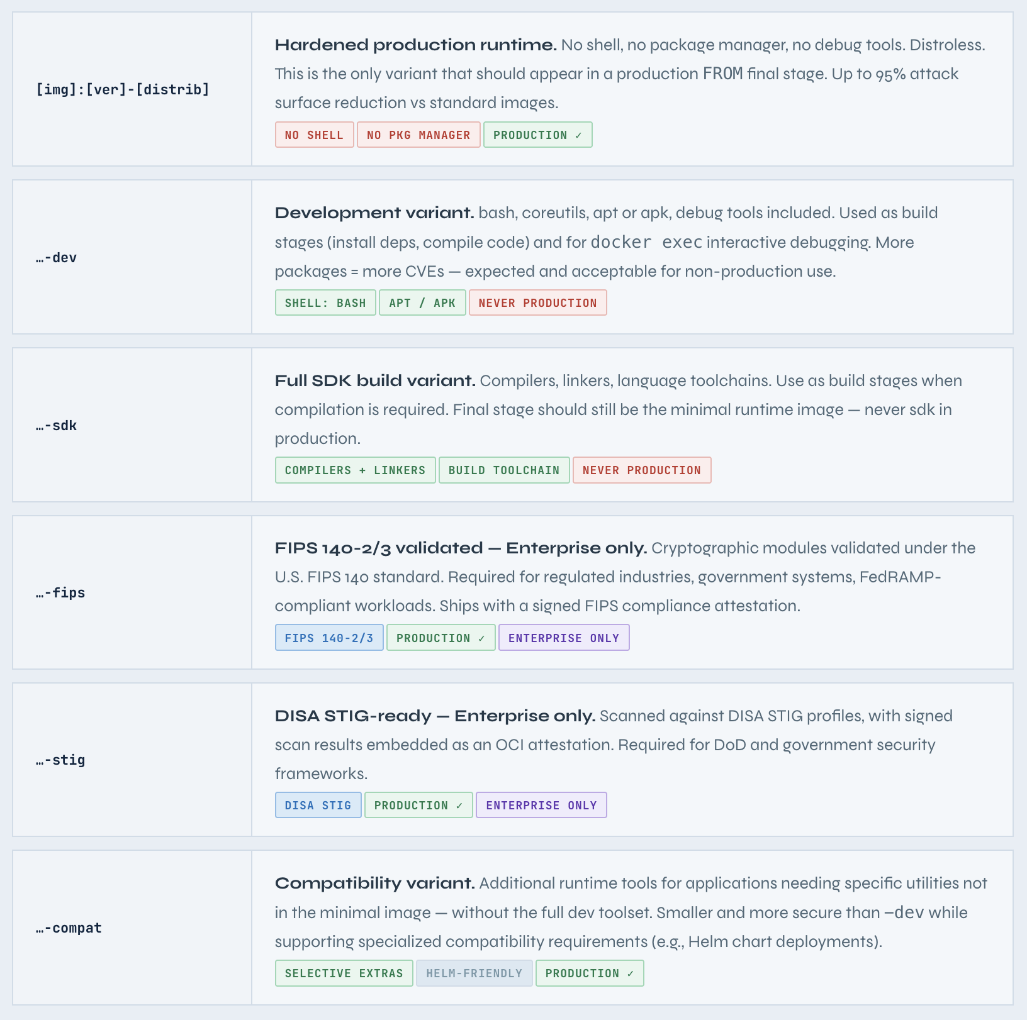Click the …-fips variant label

coord(60,593)
